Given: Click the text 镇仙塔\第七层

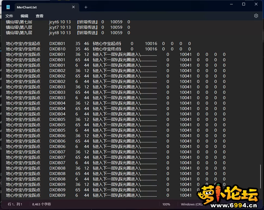Looking at the screenshot, I should (x=19, y=22).
